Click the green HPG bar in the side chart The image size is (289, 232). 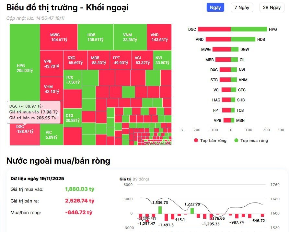[249, 29]
